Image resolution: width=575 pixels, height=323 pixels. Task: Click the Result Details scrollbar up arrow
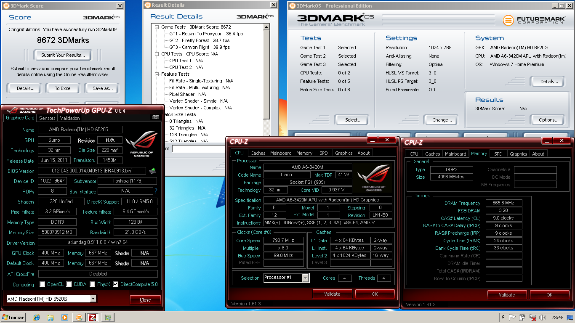pyautogui.click(x=266, y=27)
